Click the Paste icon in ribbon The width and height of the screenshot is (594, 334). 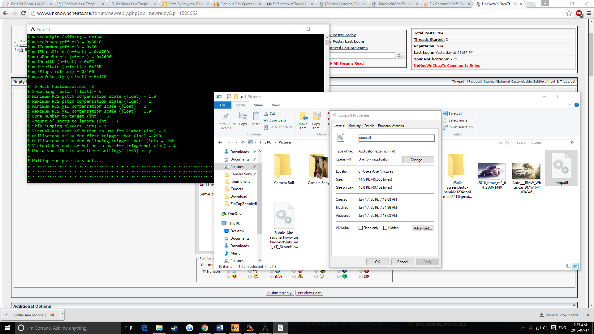[256, 116]
